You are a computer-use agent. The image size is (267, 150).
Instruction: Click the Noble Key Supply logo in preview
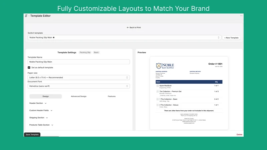[165, 66]
